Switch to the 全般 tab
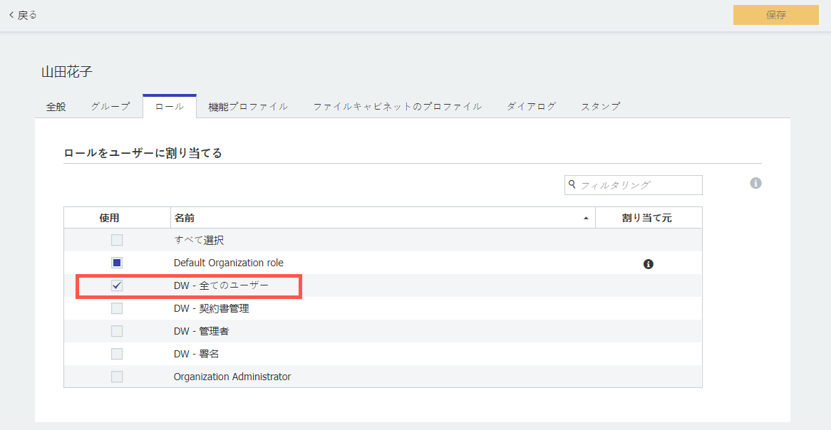831x430 pixels. click(56, 107)
